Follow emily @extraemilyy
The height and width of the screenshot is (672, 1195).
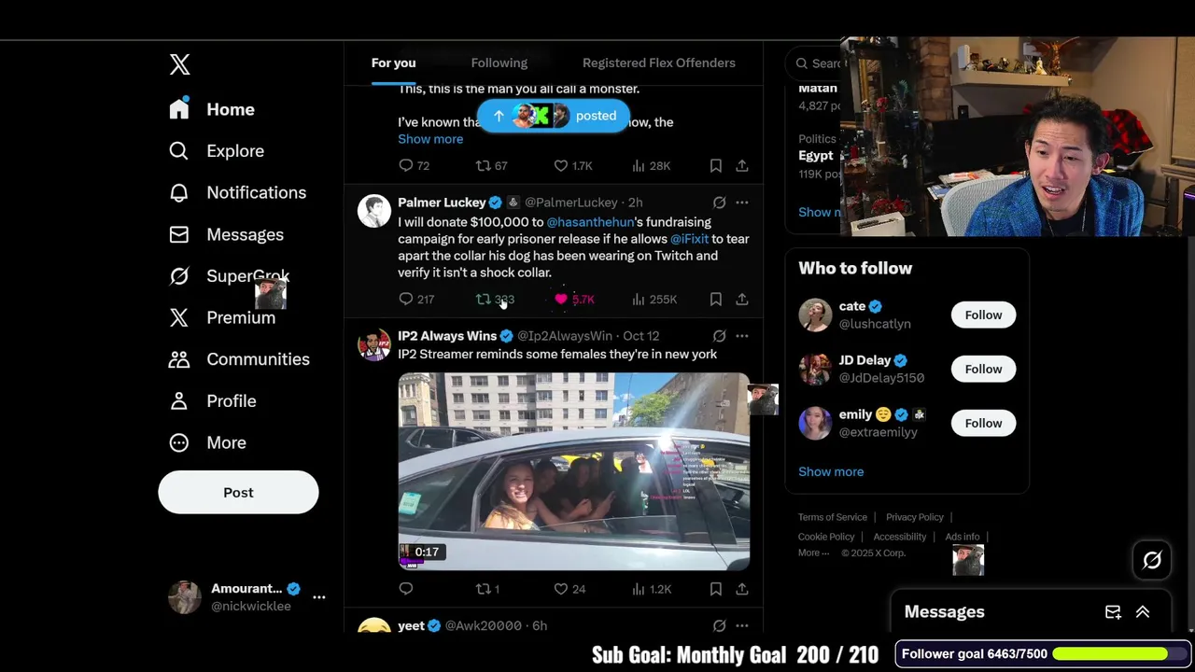(983, 423)
